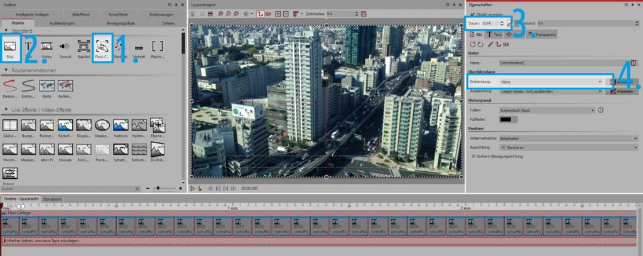
Task: Select the Video object icon
Action: coord(46,46)
